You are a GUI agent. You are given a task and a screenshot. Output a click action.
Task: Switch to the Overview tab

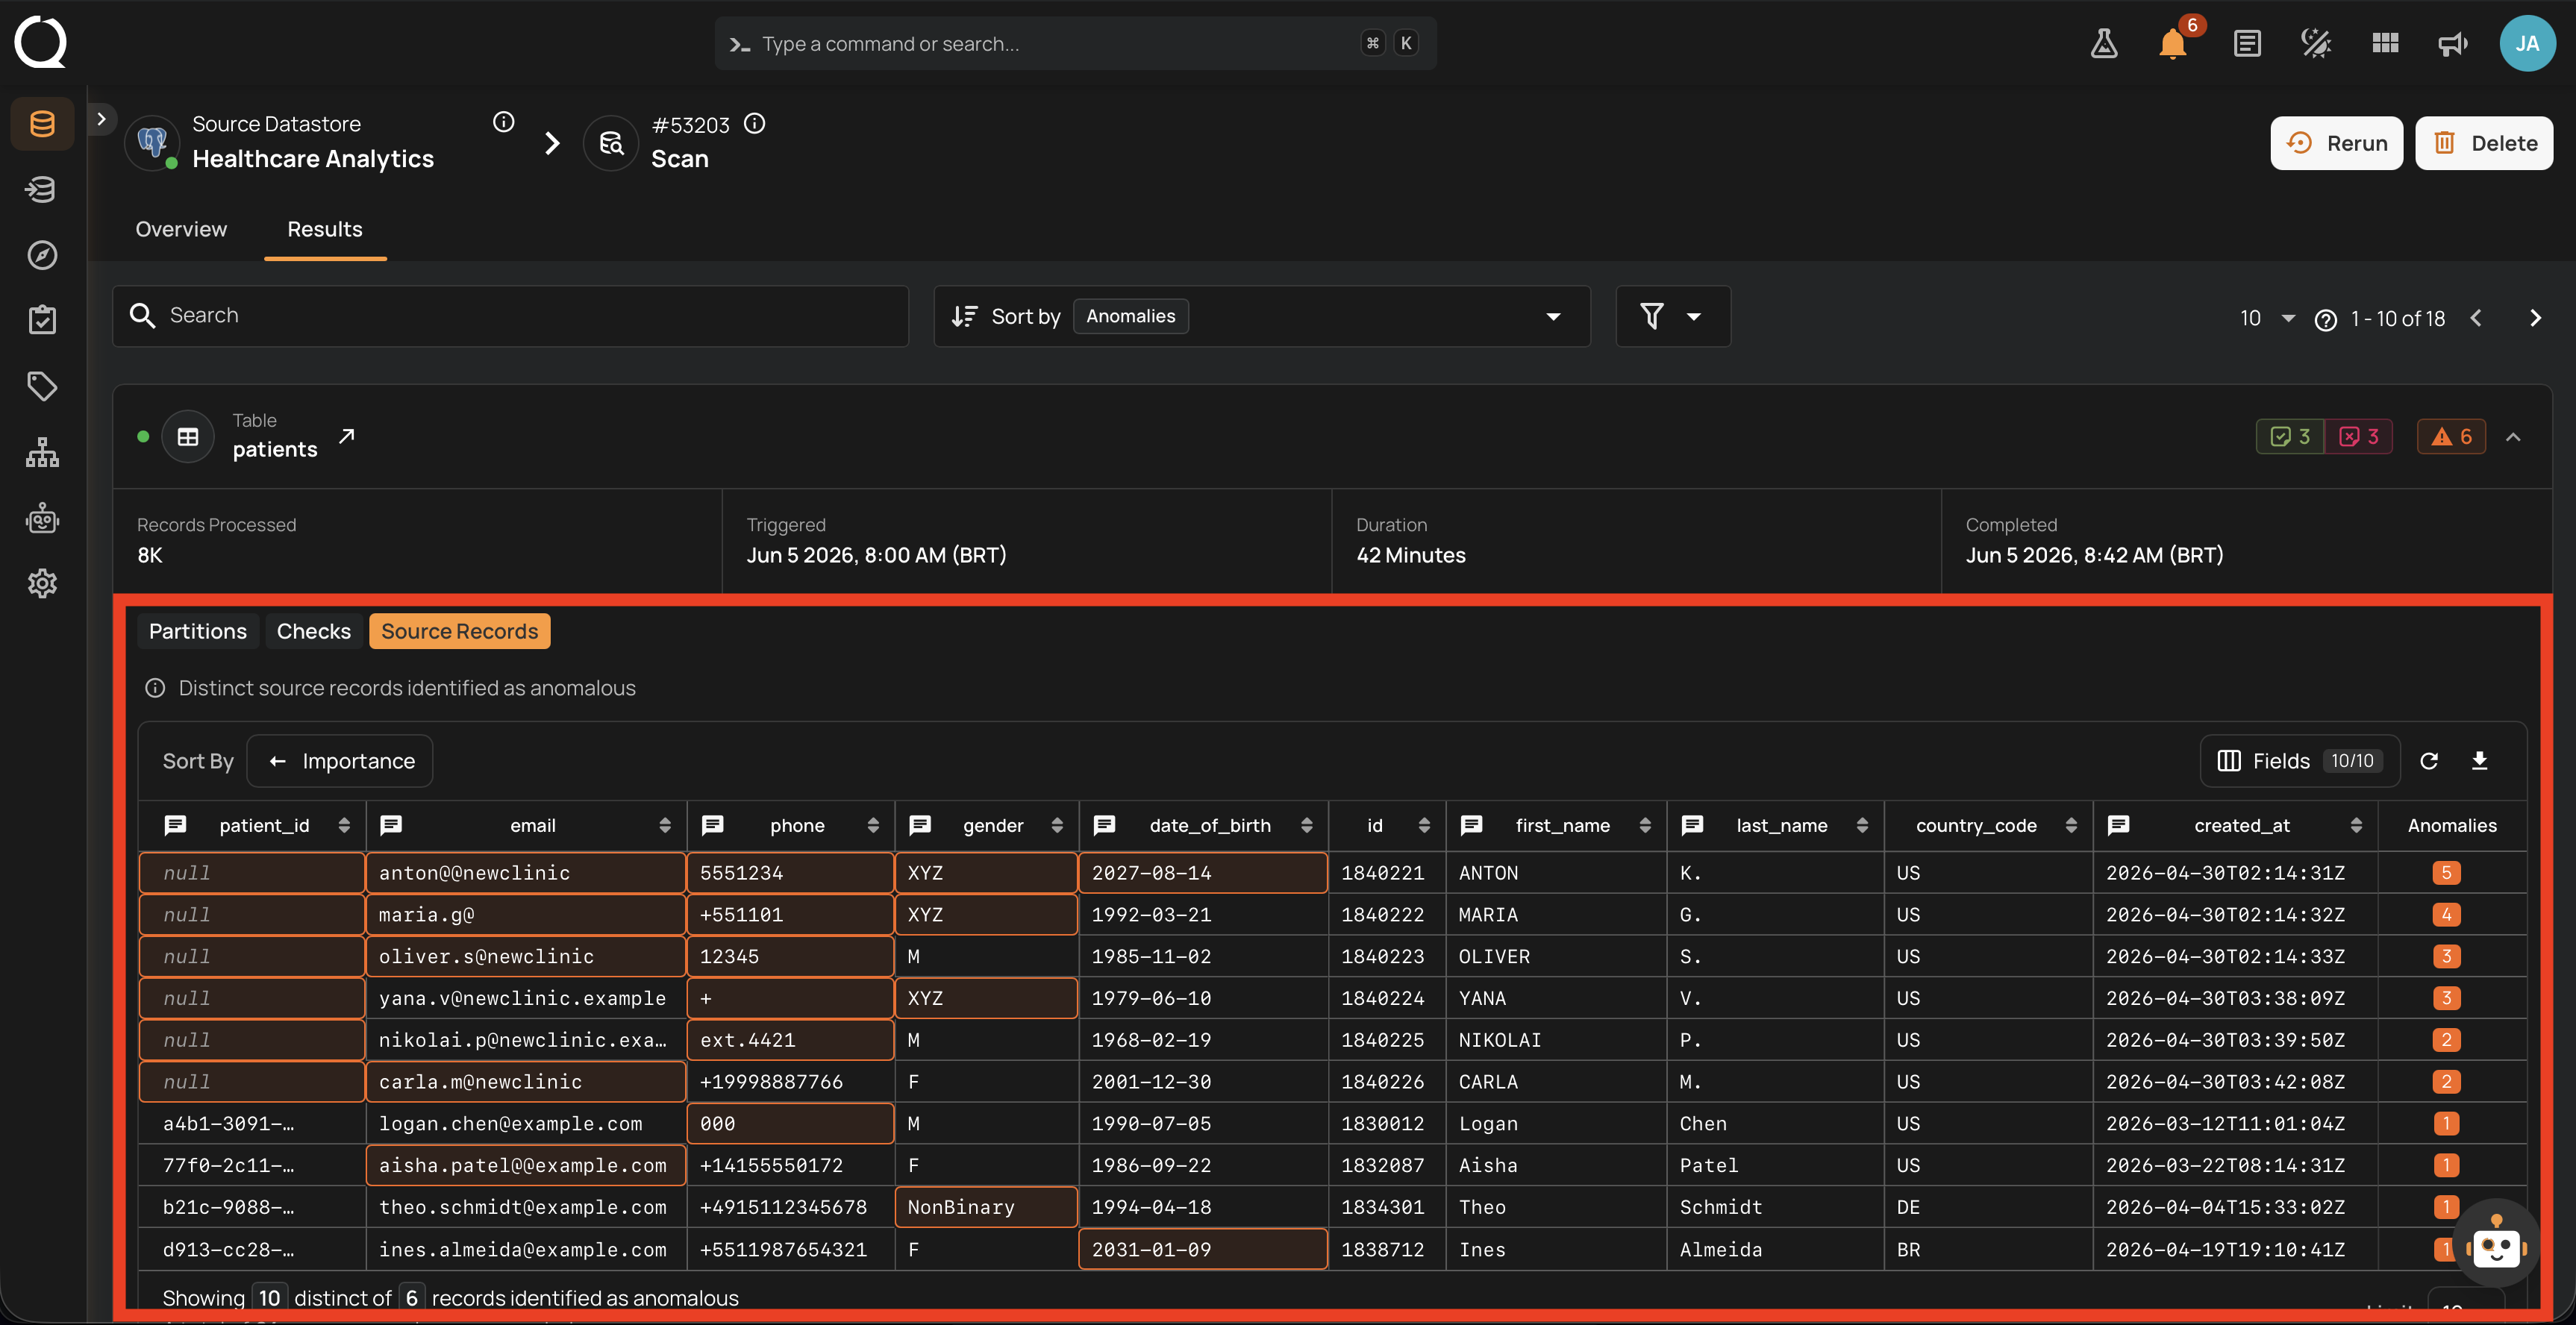181,229
